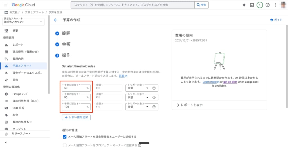Screen dimensions: 288x151
Task: Open the 詳細 details link
Action: tap(123, 76)
